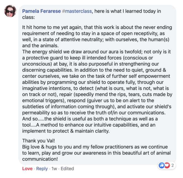Follow the #masterclass hashtag link
This screenshot has height=178, width=183.
pyautogui.click(x=77, y=11)
